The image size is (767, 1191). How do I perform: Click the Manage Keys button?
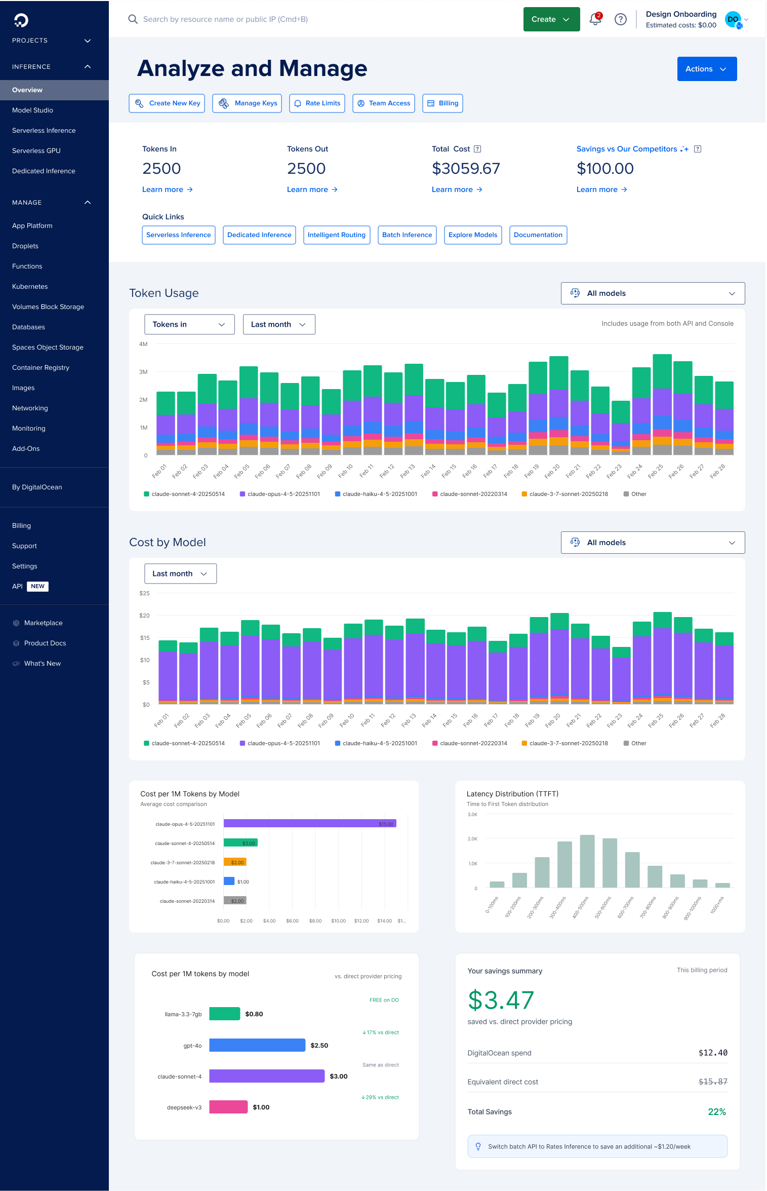[x=247, y=103]
